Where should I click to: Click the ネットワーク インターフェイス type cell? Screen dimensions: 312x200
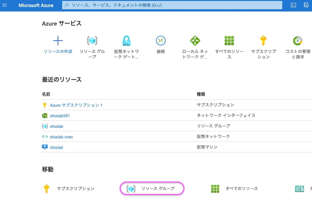point(226,115)
